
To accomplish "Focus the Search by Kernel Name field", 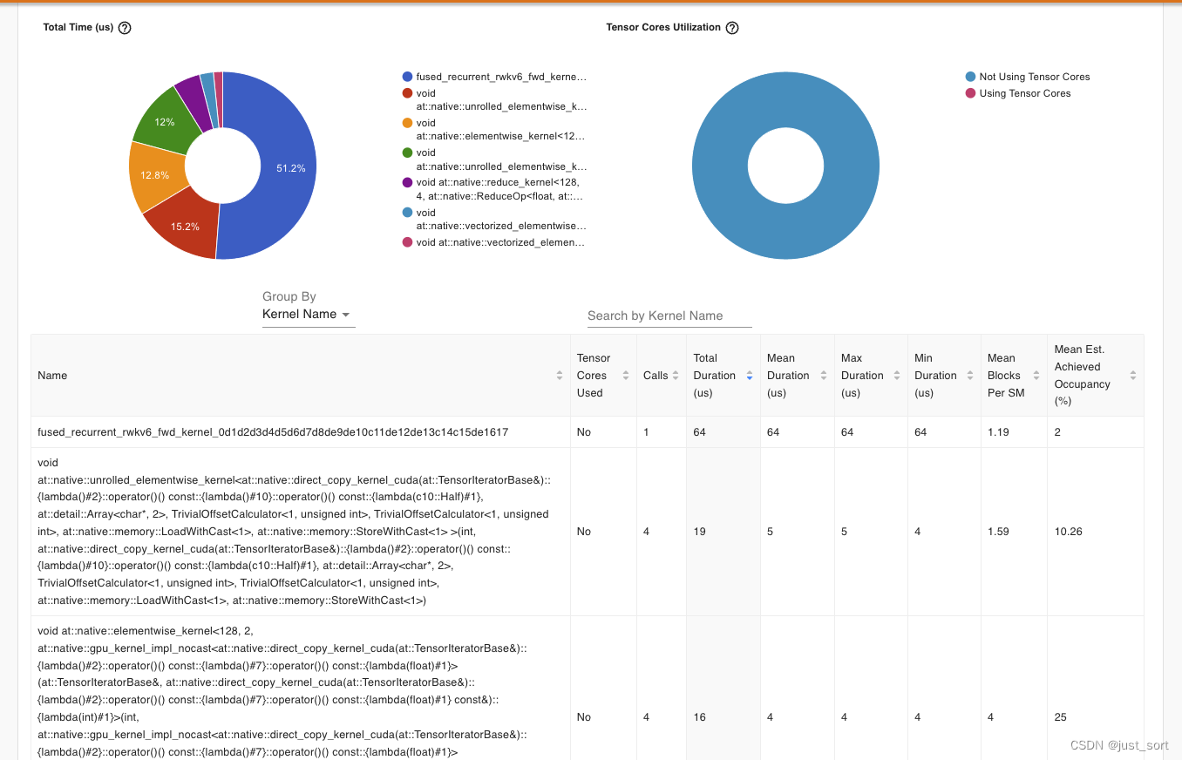I will pos(669,316).
